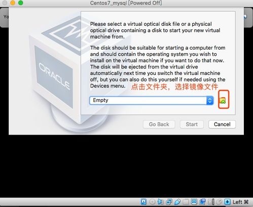
Task: Click the USB devices status icon
Action: pyautogui.click(x=177, y=201)
